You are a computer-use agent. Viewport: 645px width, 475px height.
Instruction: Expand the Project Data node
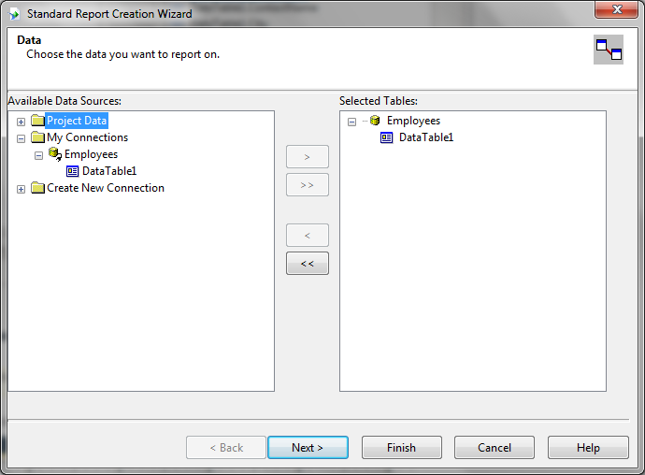[x=21, y=122]
